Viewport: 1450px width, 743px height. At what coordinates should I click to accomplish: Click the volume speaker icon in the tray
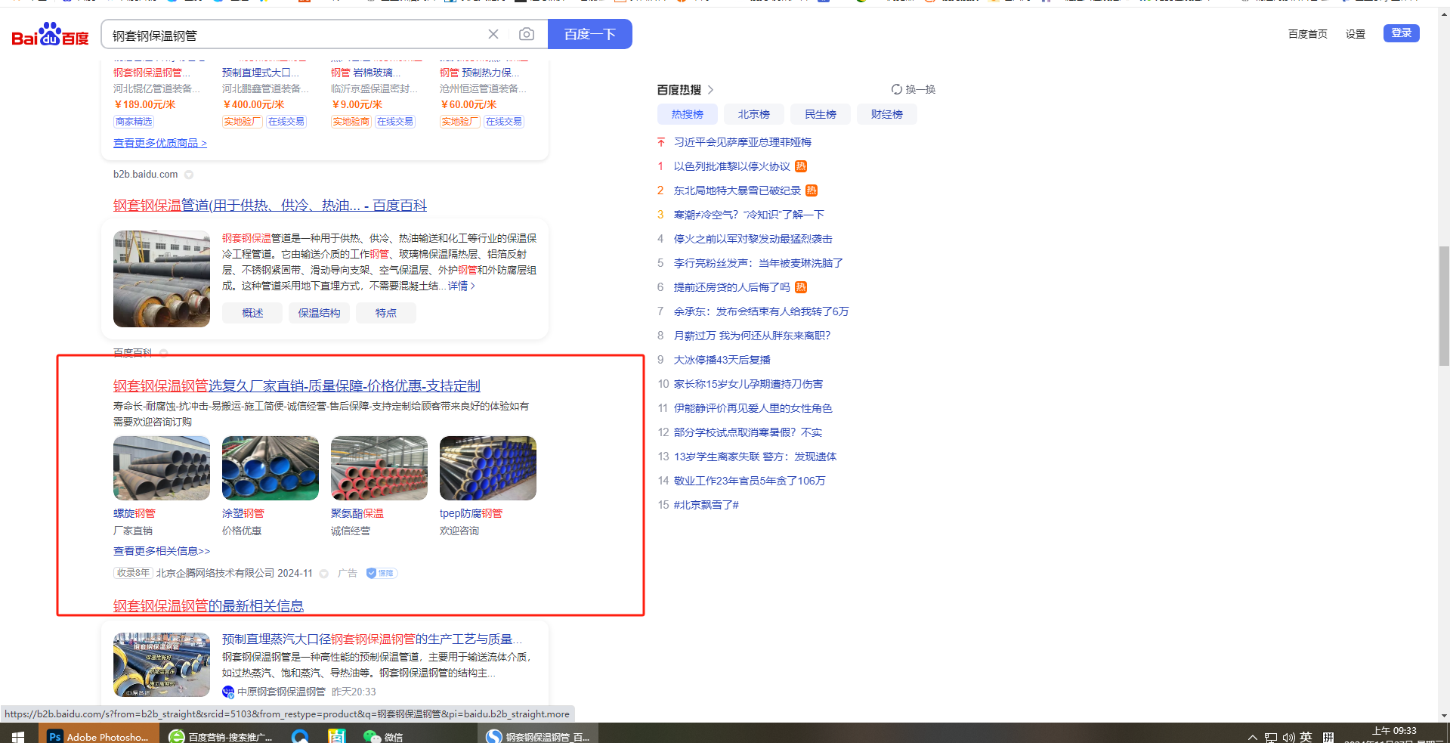(x=1288, y=737)
